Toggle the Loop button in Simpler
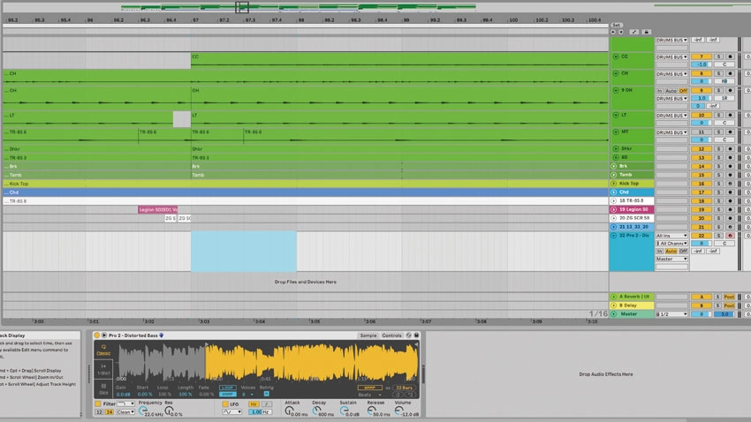This screenshot has width=751, height=422. (227, 388)
